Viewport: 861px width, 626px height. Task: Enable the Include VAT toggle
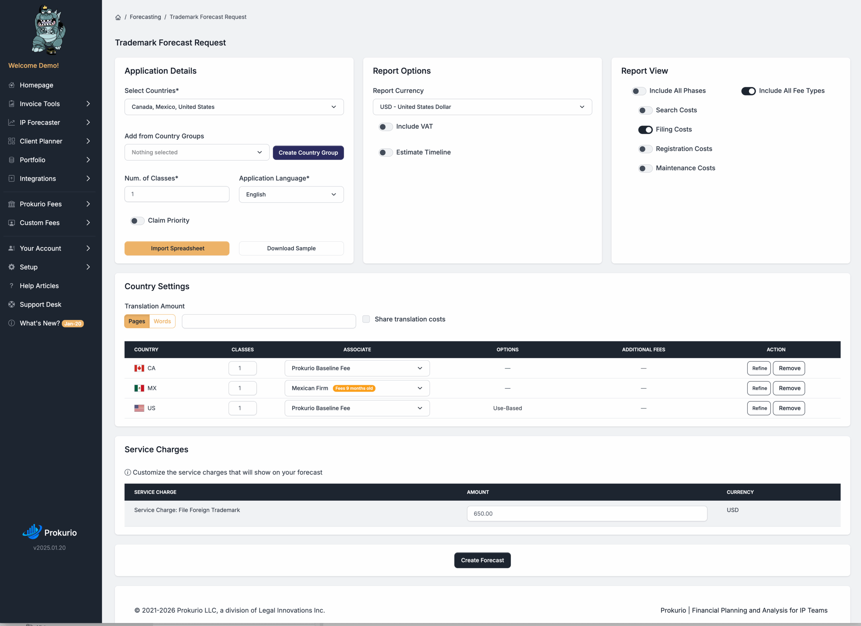click(x=385, y=127)
